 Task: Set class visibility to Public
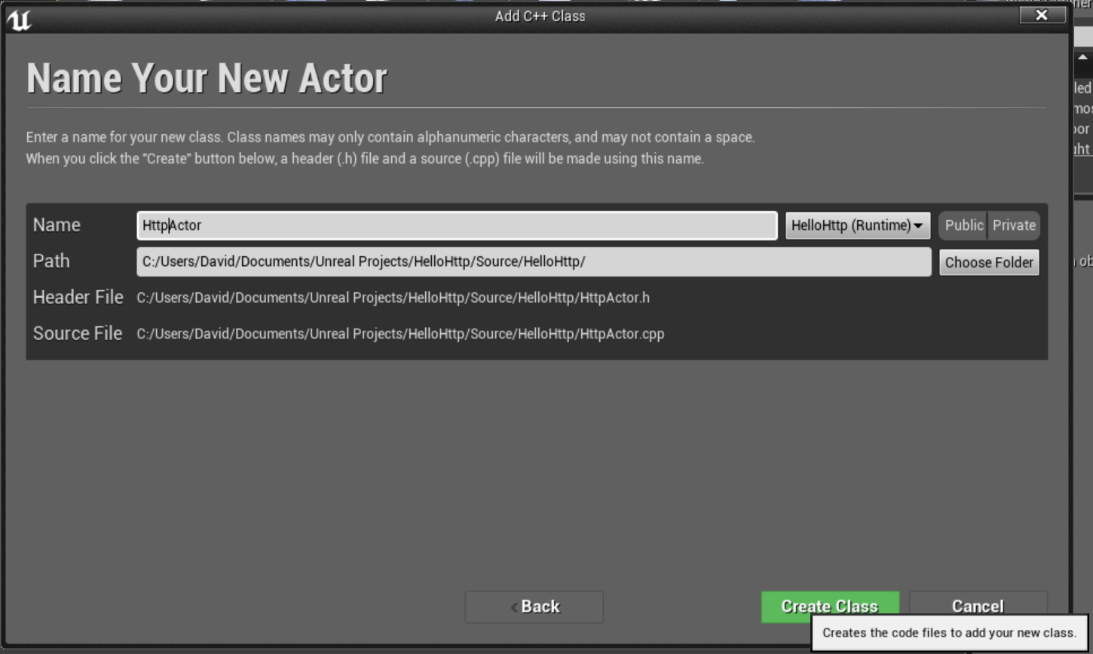point(963,225)
